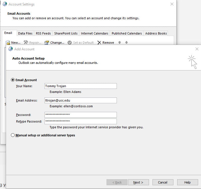Switch to the Data Files tab
Screen dimensions: 201x189
[25, 33]
